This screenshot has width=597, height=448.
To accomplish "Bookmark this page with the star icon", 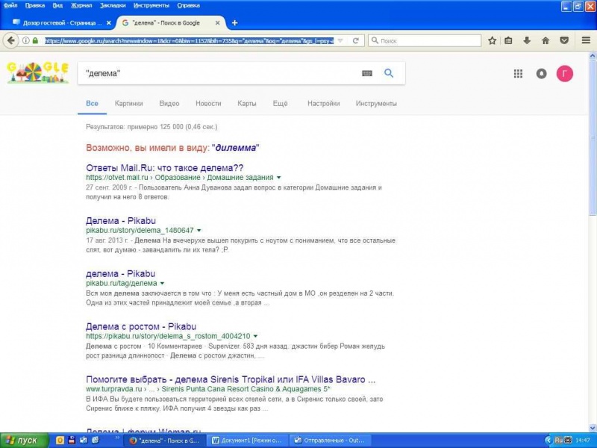I will [492, 40].
